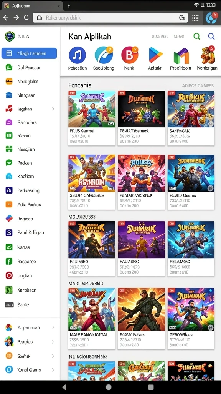Select Sante in sidebar

tap(30, 305)
